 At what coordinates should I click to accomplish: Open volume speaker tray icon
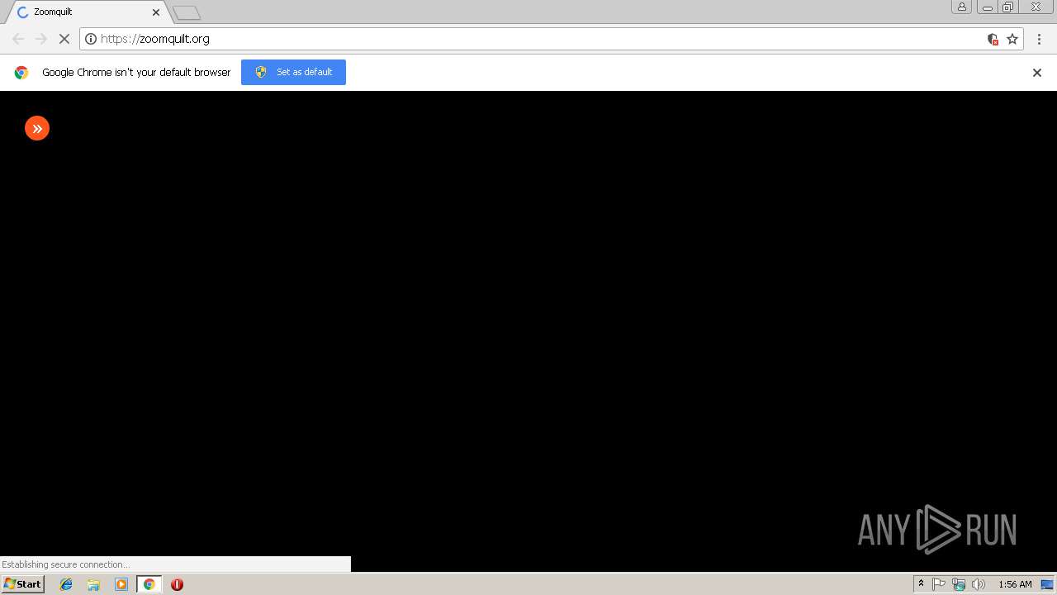pyautogui.click(x=979, y=584)
